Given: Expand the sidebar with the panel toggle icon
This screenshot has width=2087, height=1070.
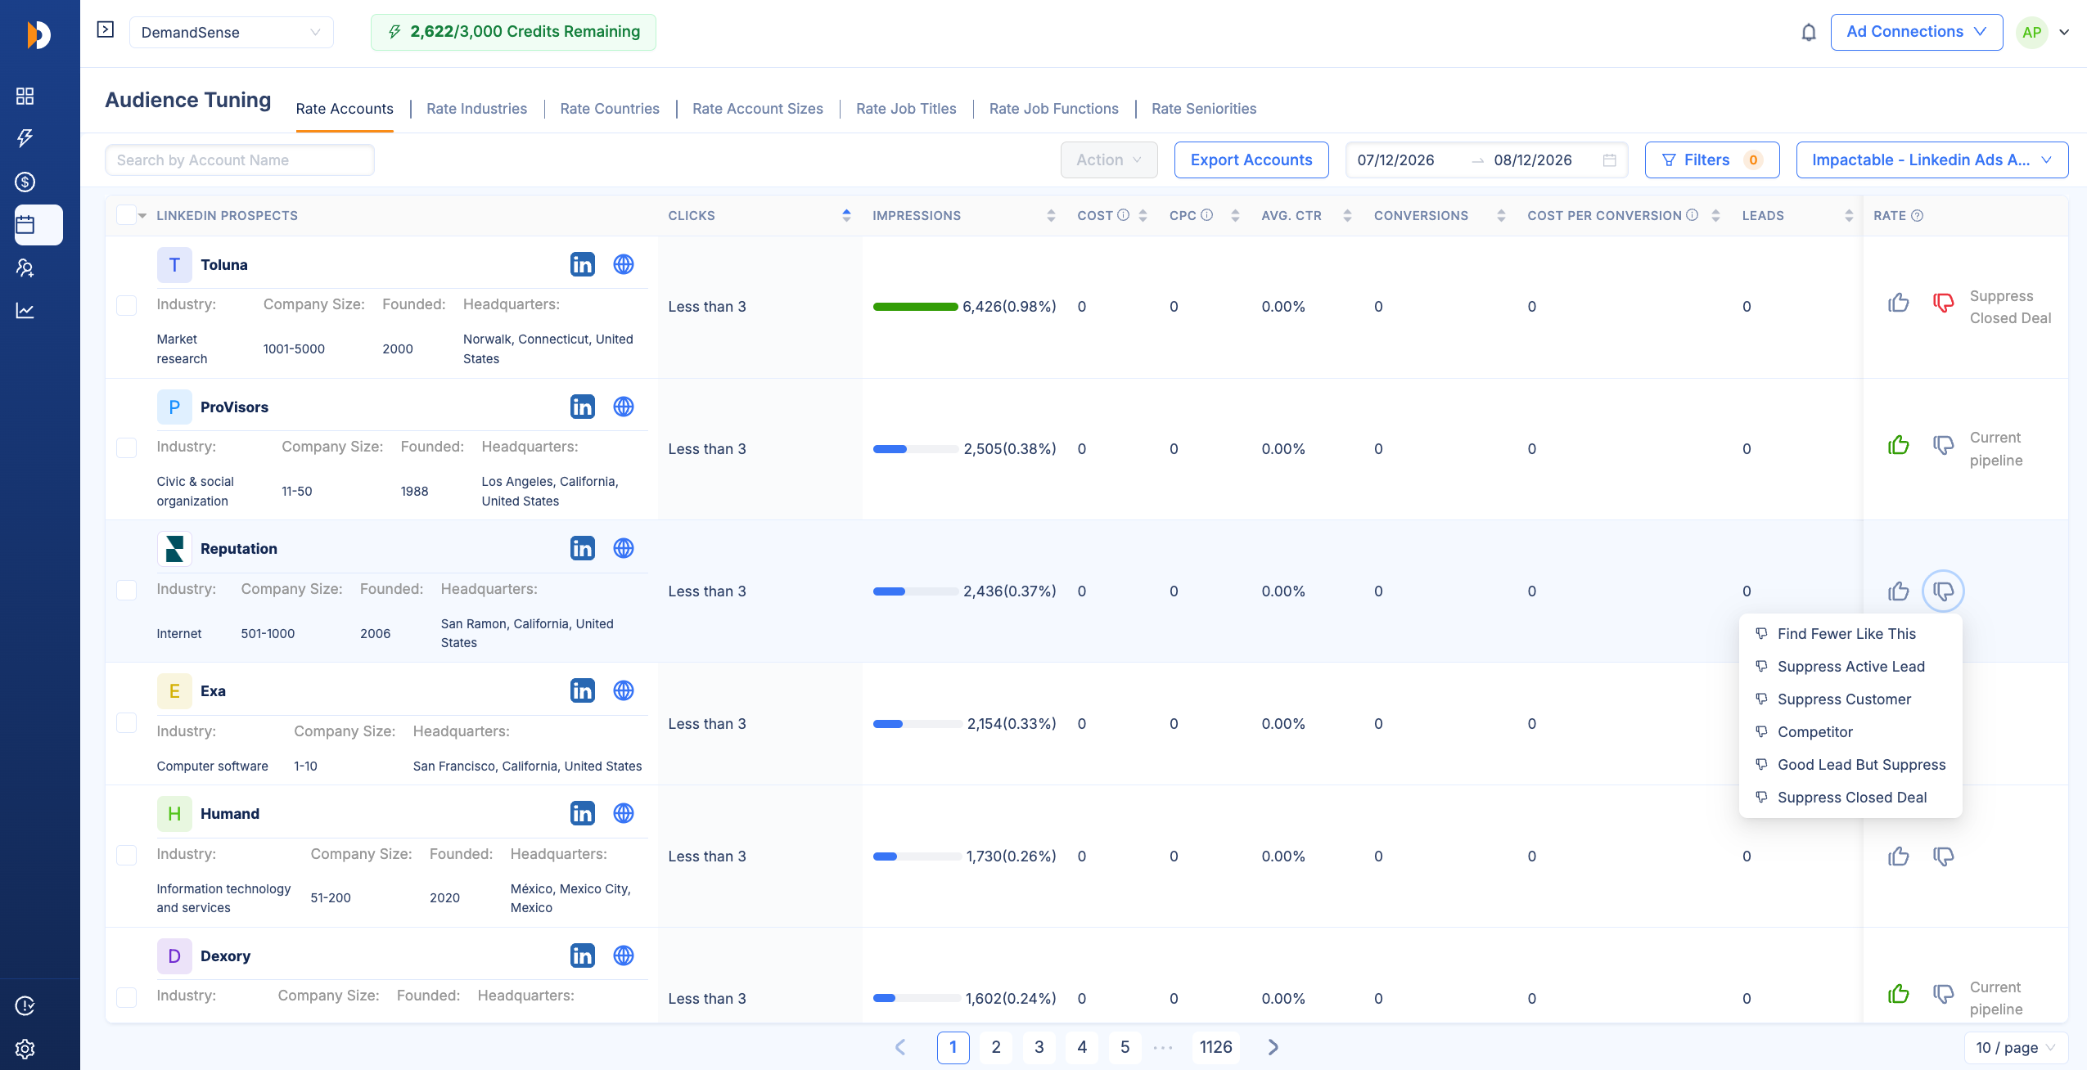Looking at the screenshot, I should (106, 30).
